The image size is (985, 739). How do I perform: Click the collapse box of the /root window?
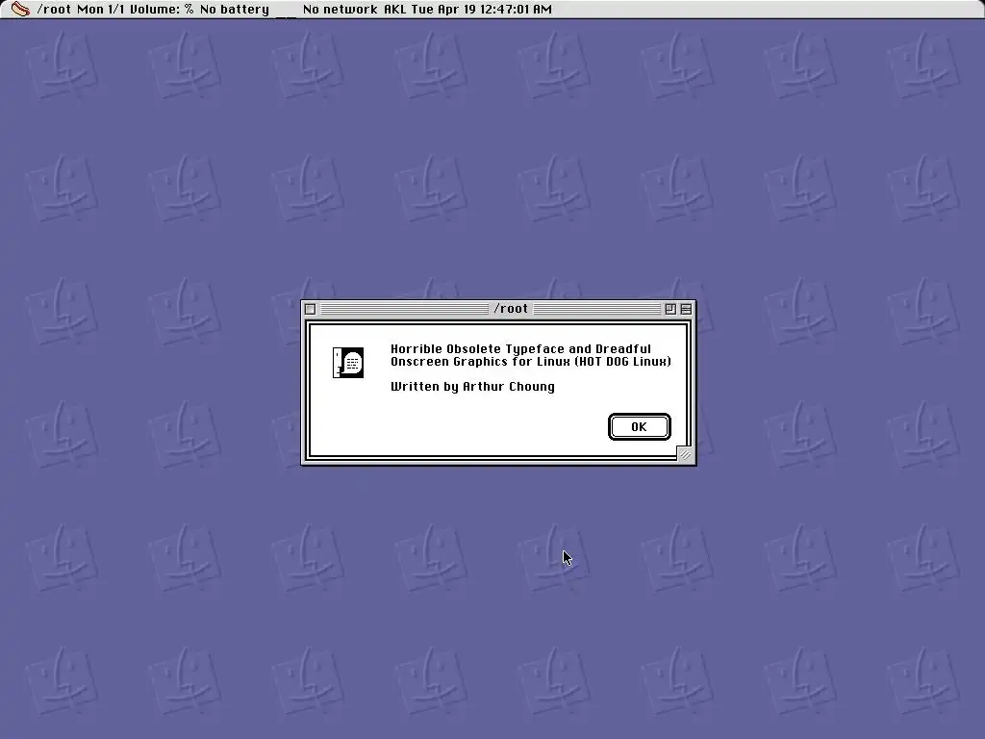[x=686, y=309]
